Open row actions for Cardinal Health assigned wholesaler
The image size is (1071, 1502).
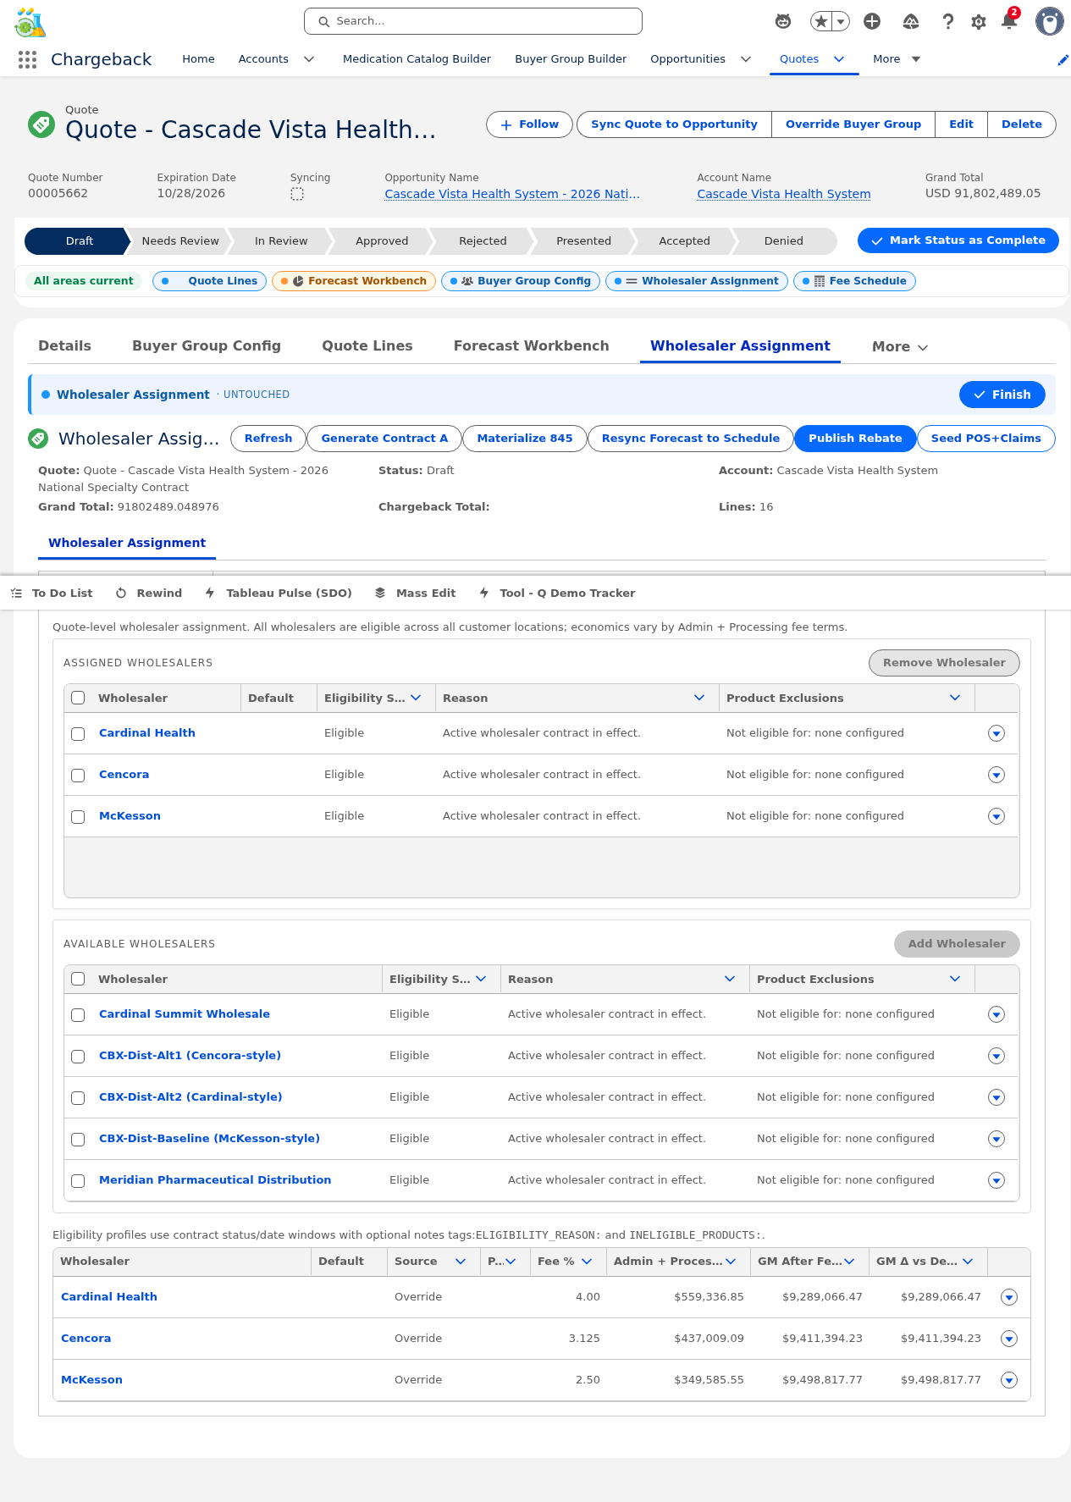pos(996,733)
